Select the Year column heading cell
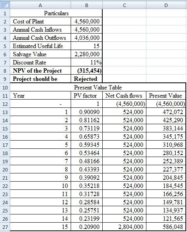 40,96
